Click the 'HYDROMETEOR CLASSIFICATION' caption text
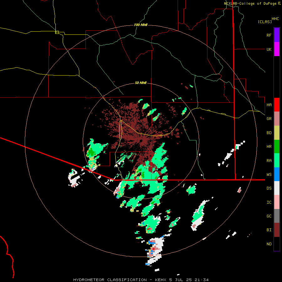Viewport: 282px width, 282px height. coord(110,280)
